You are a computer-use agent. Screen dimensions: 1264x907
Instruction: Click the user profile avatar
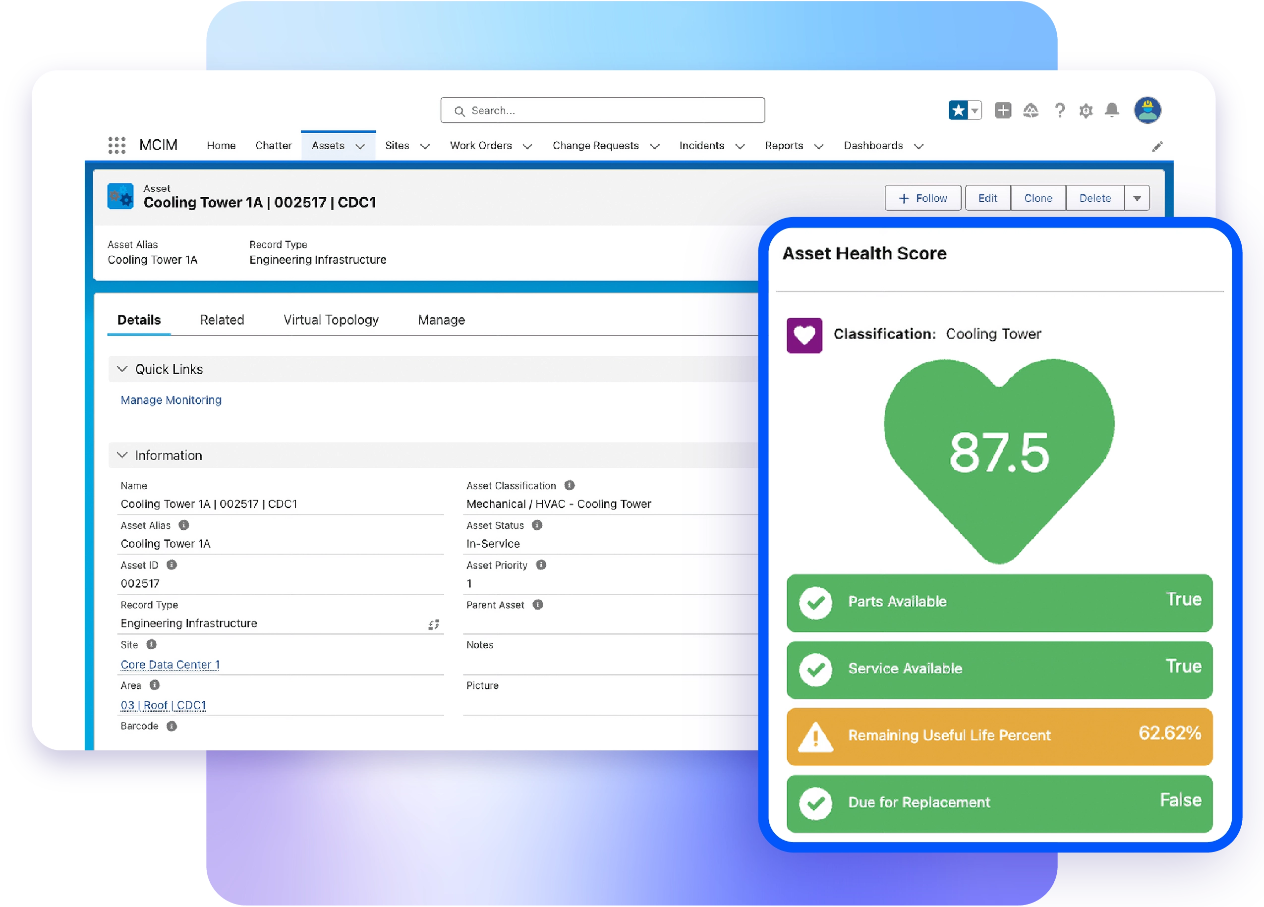pos(1148,111)
